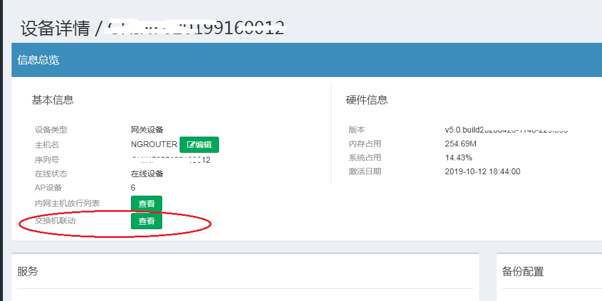Select the 硬件信息 section heading
Image resolution: width=602 pixels, height=301 pixels.
coord(367,100)
